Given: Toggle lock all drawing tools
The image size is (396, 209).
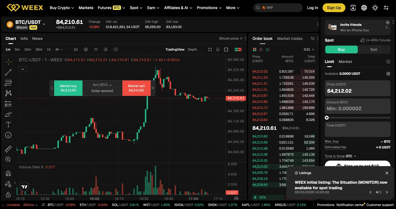Looking at the screenshot, I should [8, 194].
